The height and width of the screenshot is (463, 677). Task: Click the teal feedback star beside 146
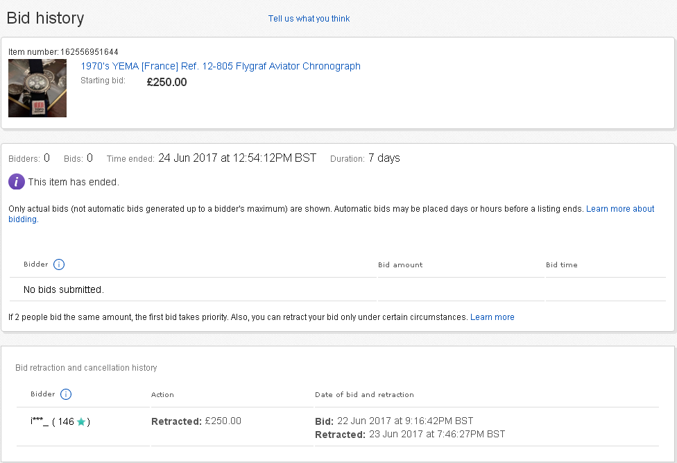coord(81,421)
